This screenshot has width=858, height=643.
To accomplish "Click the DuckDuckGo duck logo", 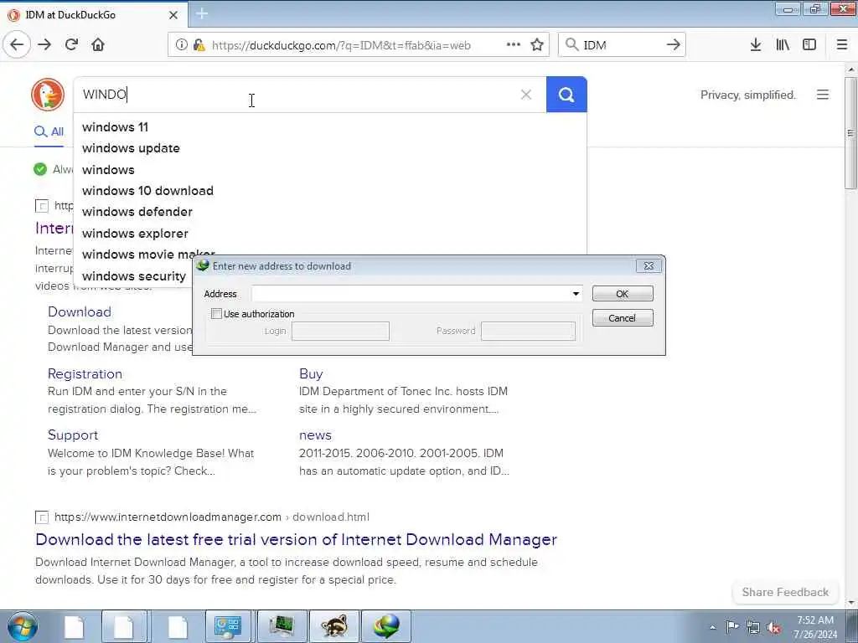I will [x=48, y=94].
